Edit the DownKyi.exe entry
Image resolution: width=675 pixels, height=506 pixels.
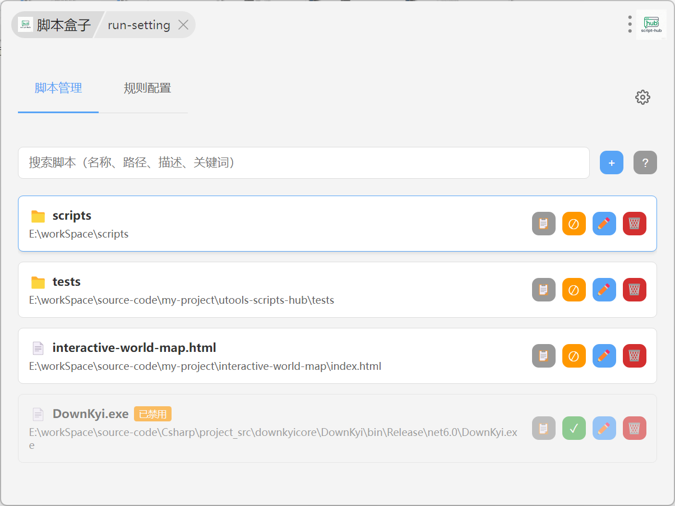604,428
